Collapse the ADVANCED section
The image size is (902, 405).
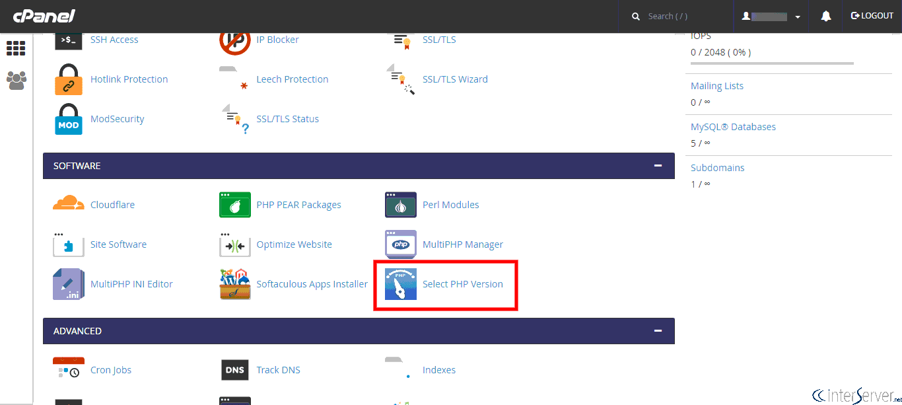point(657,331)
